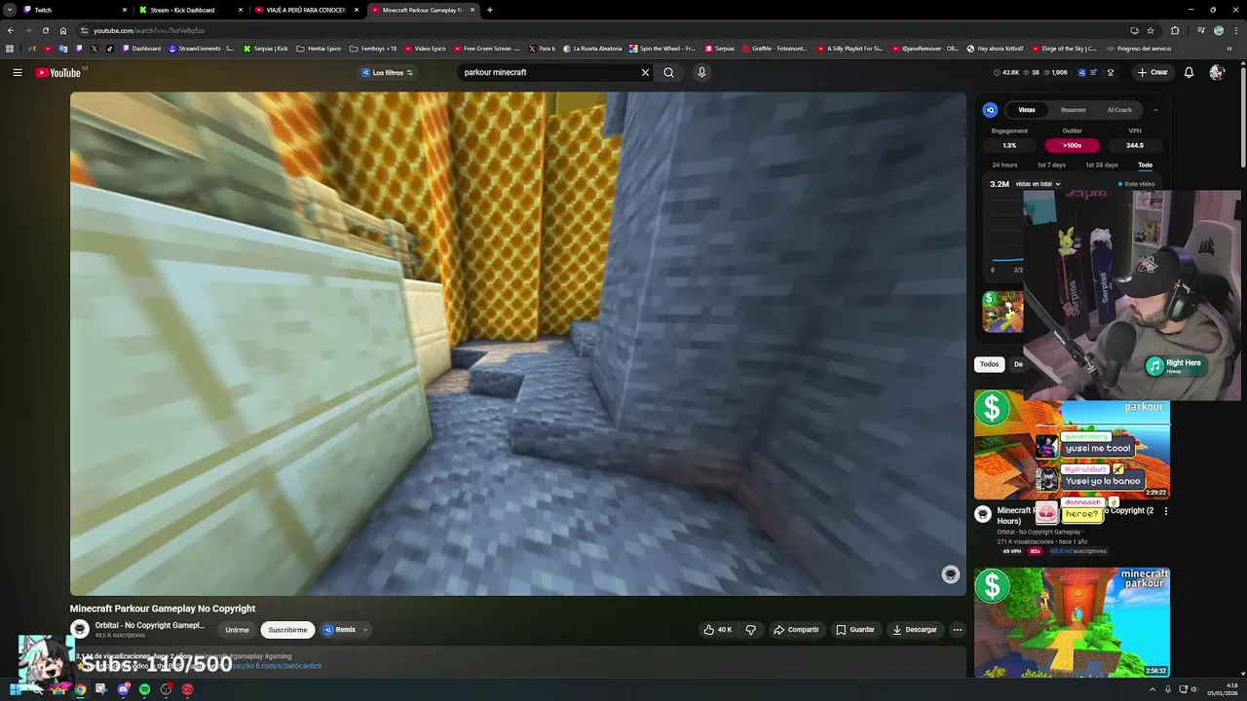This screenshot has height=701, width=1247.
Task: Open the Windows Start menu
Action: (x=16, y=689)
